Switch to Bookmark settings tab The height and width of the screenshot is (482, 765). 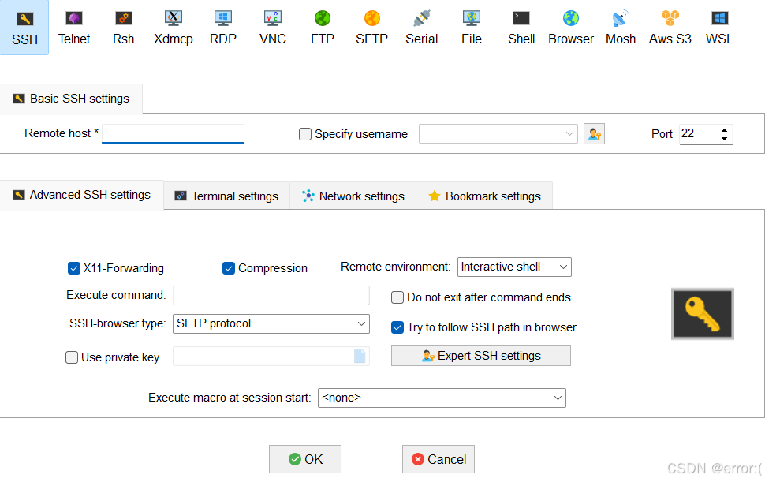[484, 196]
